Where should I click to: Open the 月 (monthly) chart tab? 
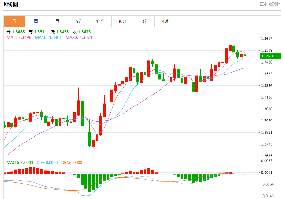coord(57,21)
